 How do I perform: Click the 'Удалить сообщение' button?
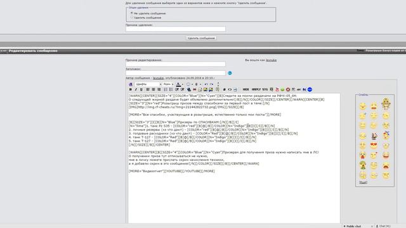pos(201,38)
